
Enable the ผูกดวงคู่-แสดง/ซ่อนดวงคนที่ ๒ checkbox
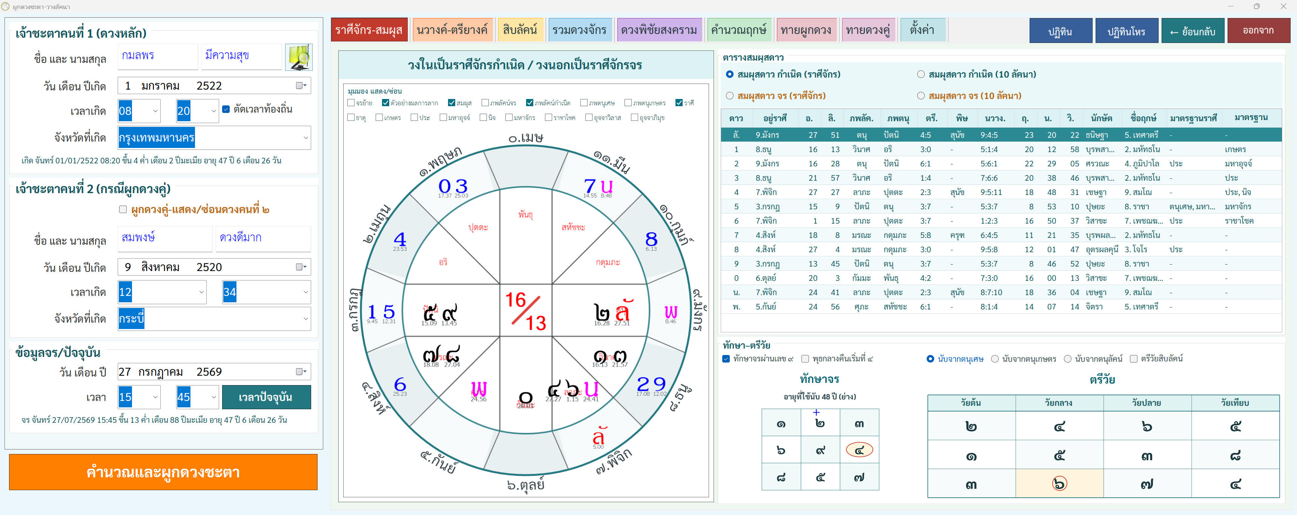(x=123, y=209)
